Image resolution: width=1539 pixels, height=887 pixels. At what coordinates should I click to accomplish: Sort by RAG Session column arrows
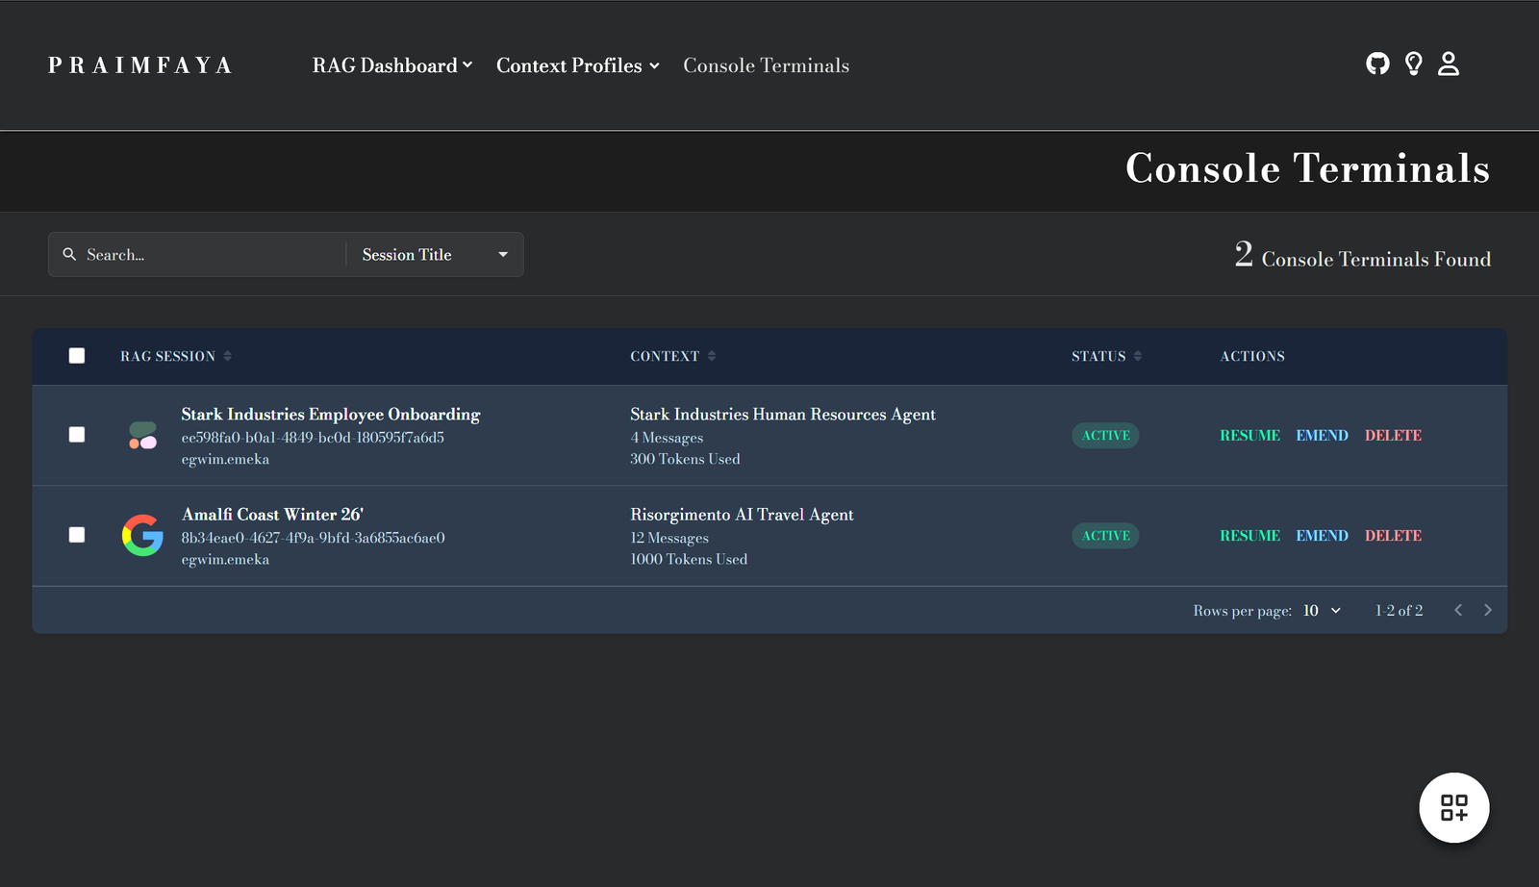click(228, 356)
